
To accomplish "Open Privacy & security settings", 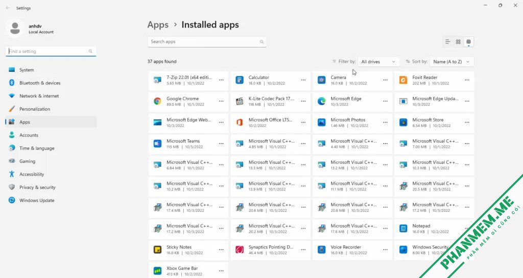I will (x=51, y=187).
